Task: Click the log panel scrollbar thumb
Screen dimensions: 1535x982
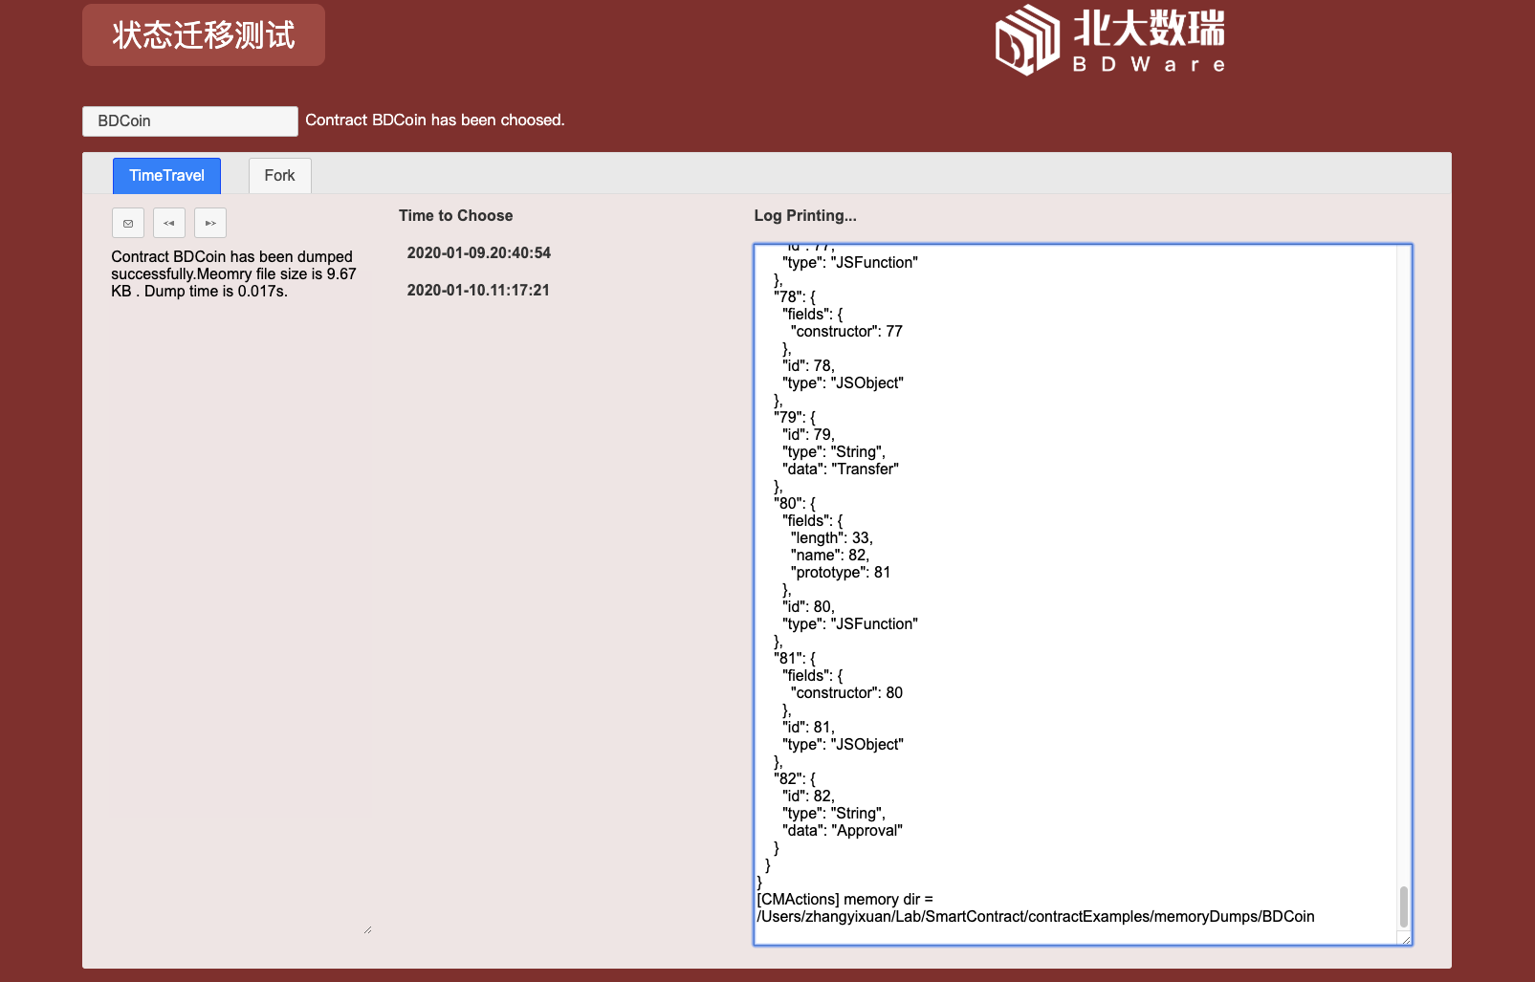Action: tap(1403, 906)
